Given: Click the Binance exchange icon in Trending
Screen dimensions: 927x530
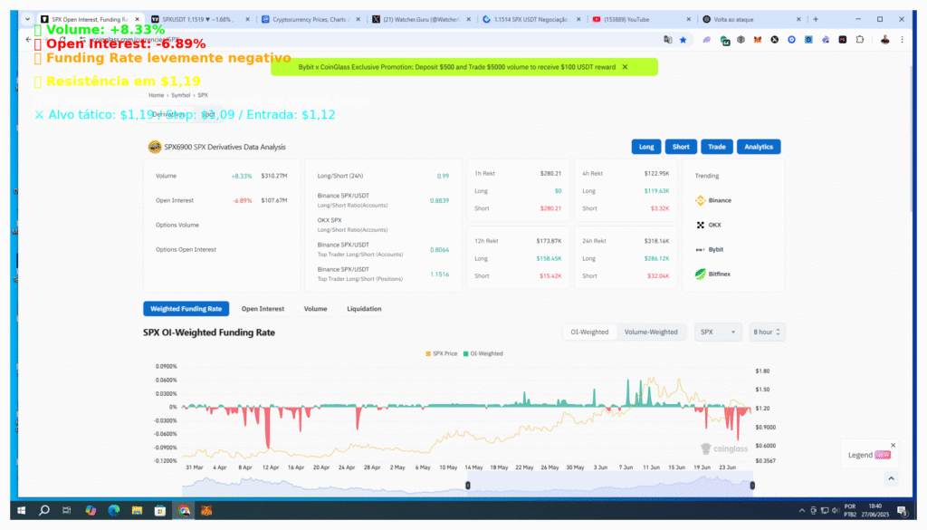Looking at the screenshot, I should 700,200.
